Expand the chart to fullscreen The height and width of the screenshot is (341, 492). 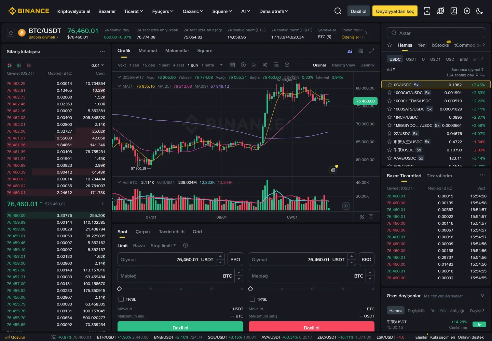(x=372, y=51)
